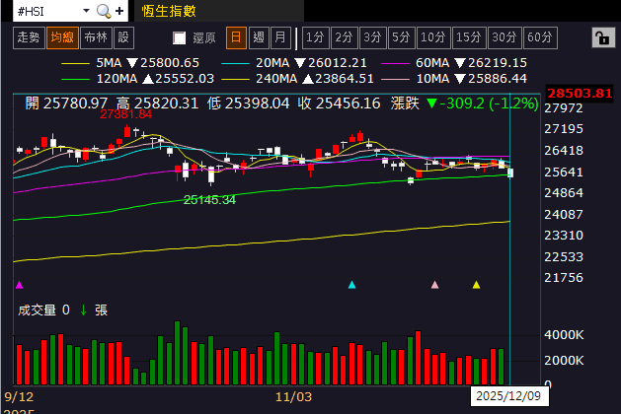Screen dimensions: 621x414
Task: Click the 2025/12/09 date label
Action: 508,396
